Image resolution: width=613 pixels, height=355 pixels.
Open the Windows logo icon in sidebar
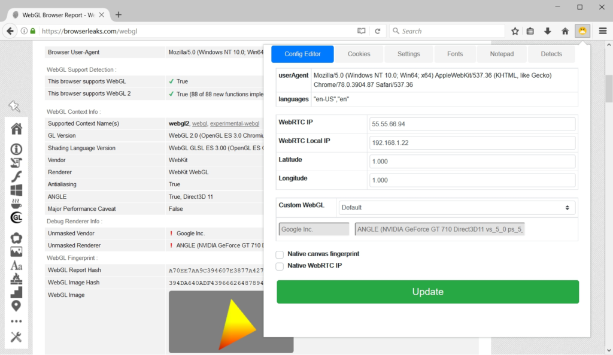coord(16,190)
